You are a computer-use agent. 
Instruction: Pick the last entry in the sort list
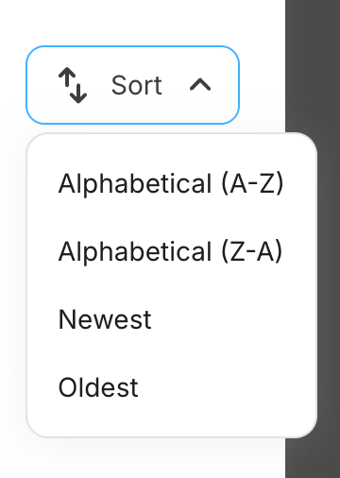(171, 387)
